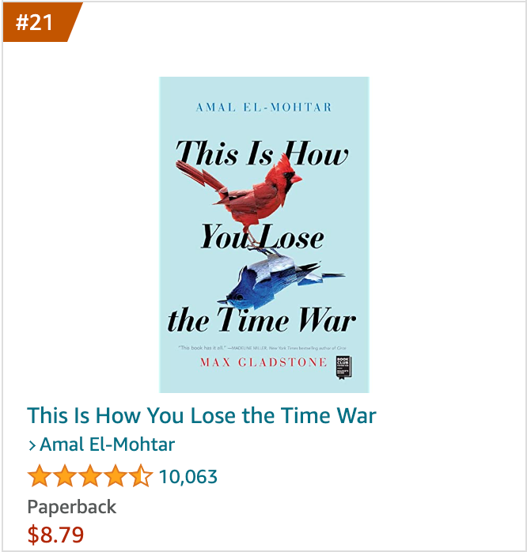Open 'This Is How You Lose the Time War' title link

(202, 415)
